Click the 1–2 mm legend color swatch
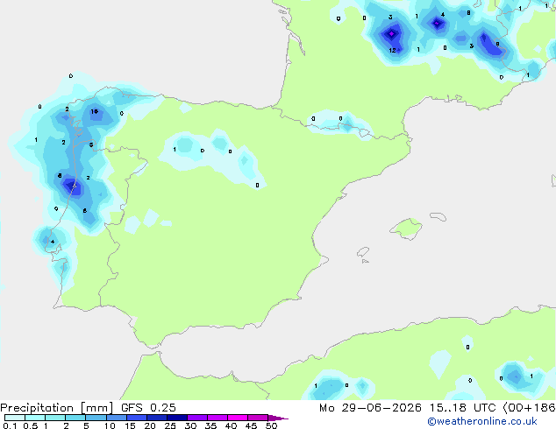The image size is (556, 429). pos(55,418)
